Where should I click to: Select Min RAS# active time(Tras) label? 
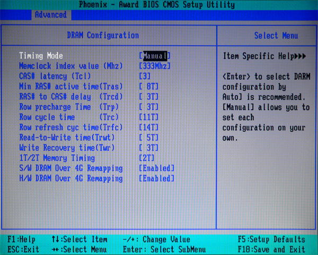tap(71, 86)
